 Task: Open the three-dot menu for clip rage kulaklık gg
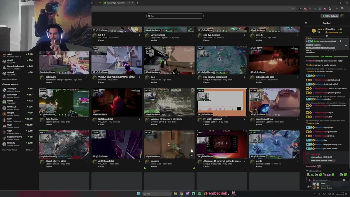pos(297,119)
